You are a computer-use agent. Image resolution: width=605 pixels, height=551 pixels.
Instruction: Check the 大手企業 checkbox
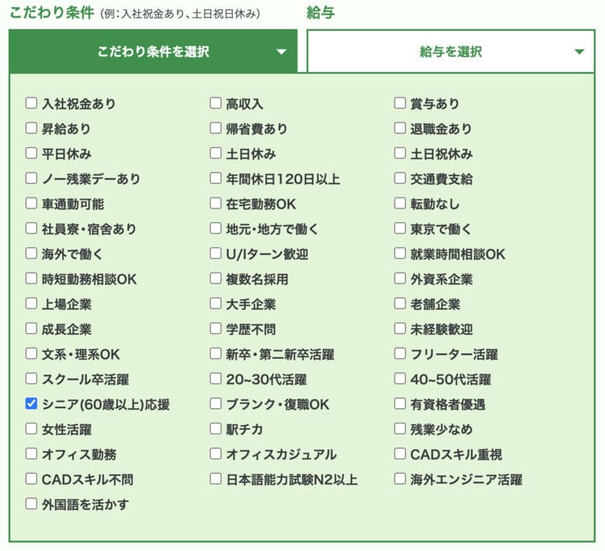click(x=216, y=304)
